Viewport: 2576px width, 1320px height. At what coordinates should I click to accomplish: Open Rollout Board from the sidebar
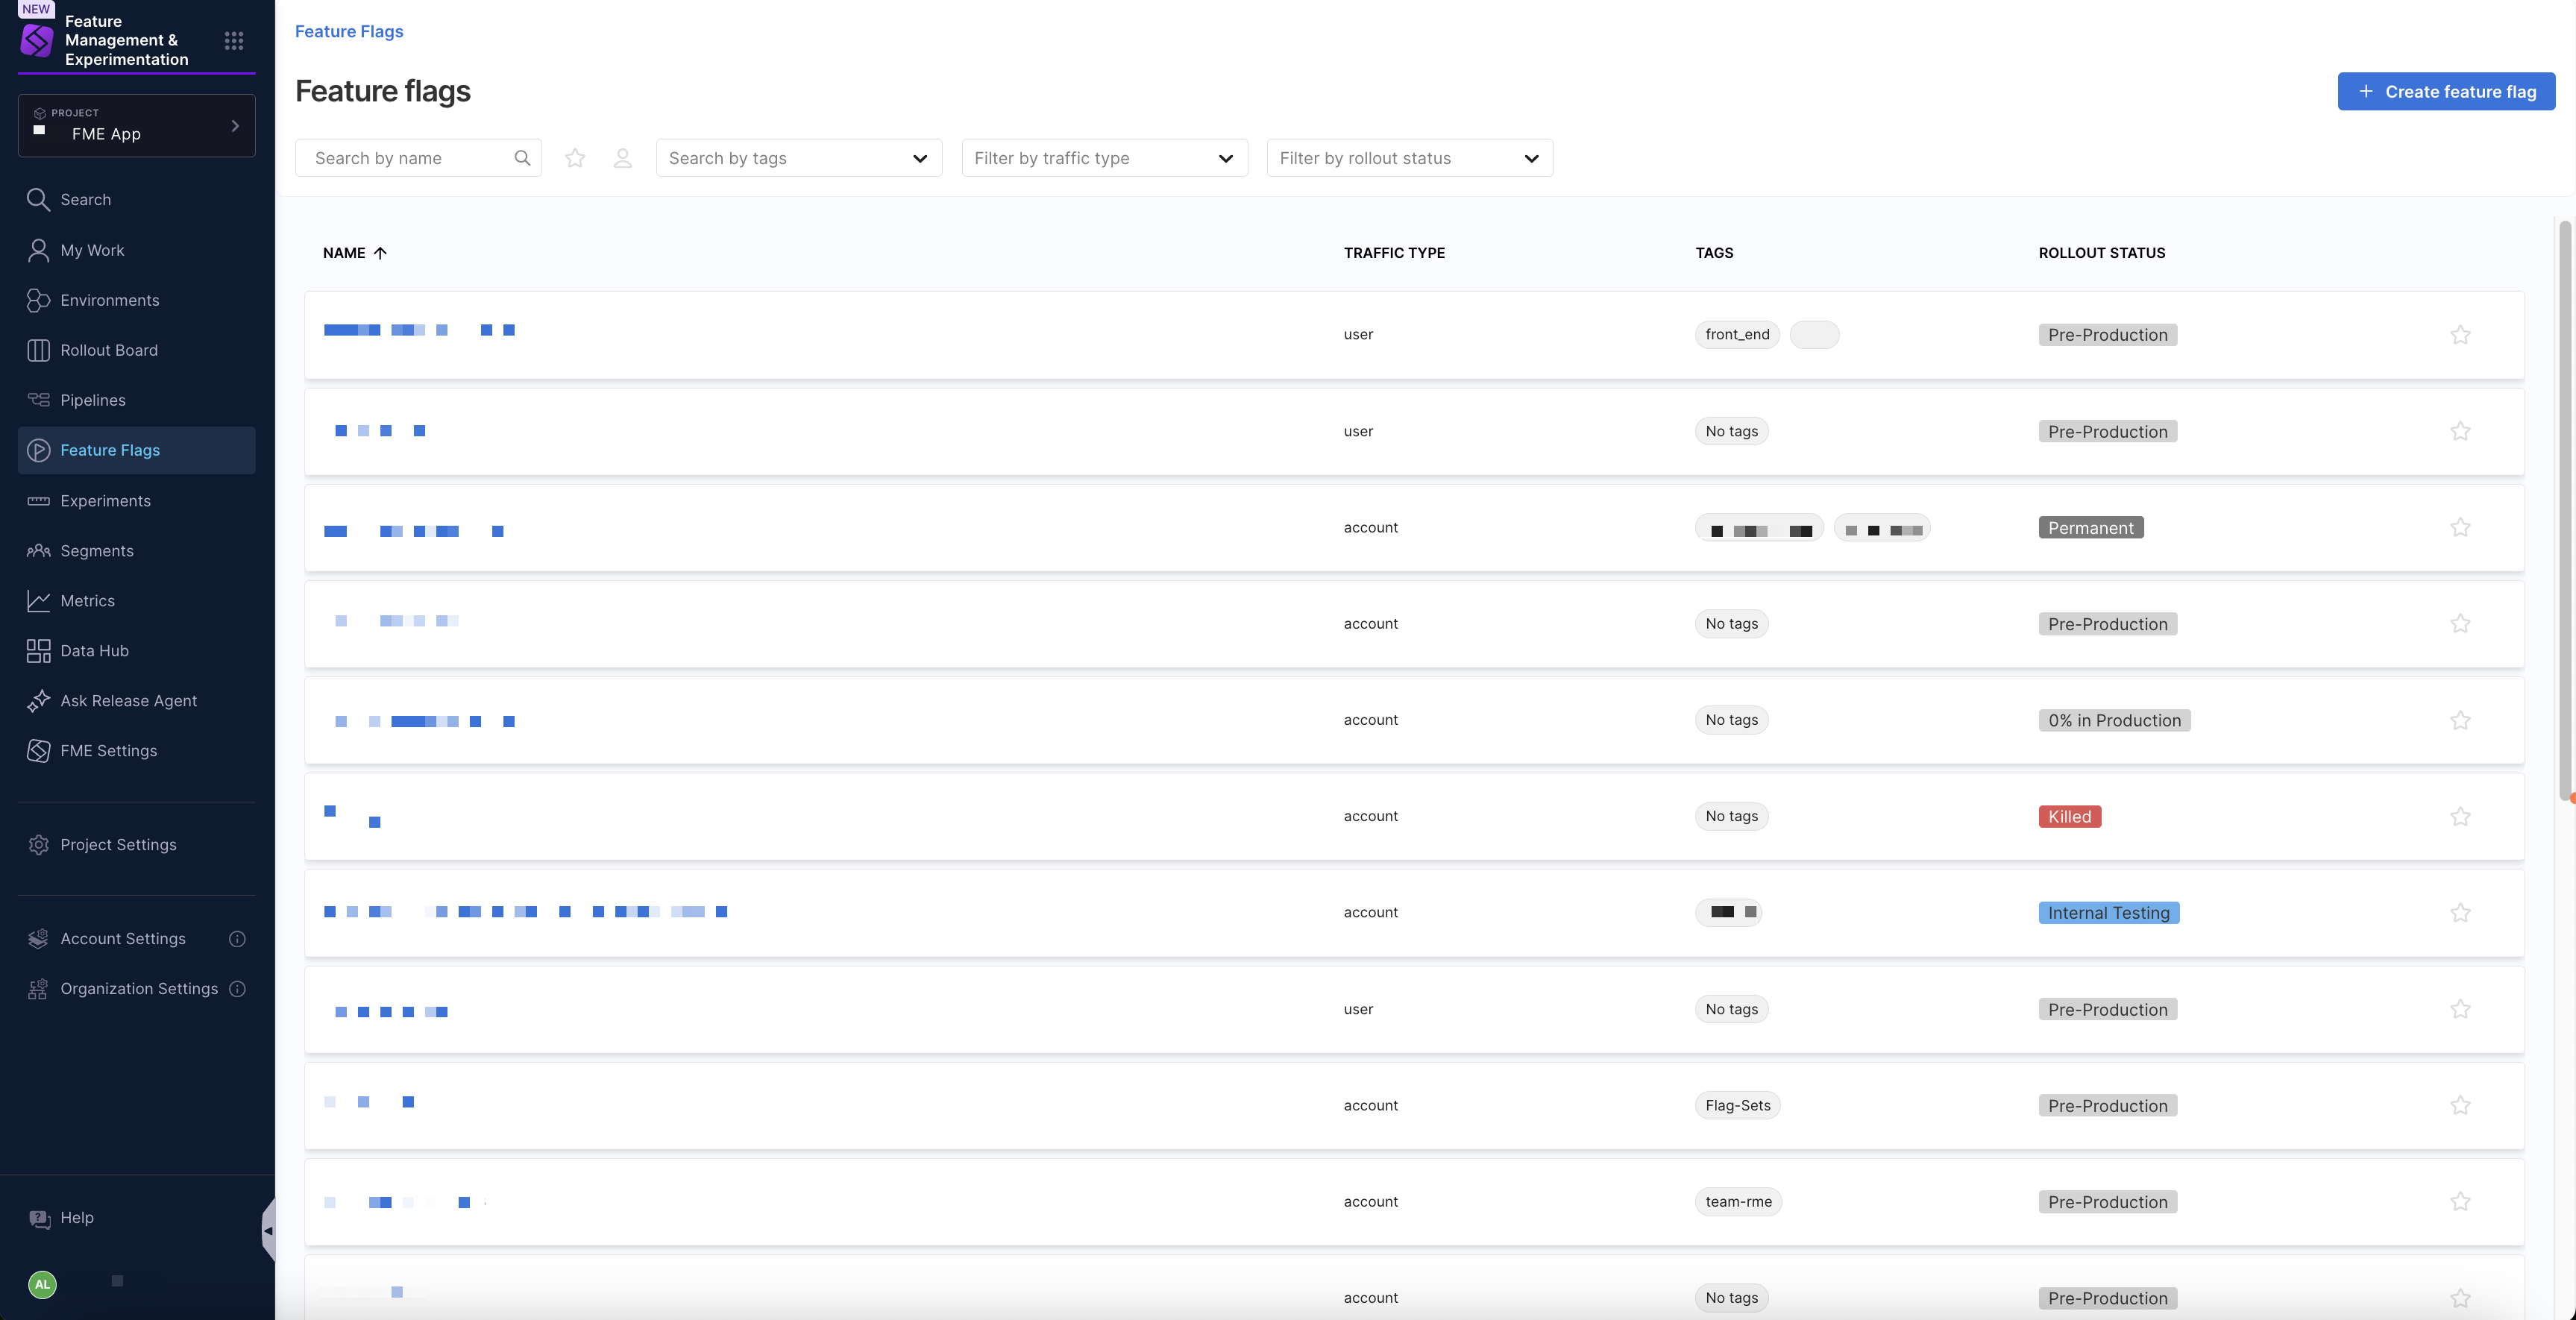(x=108, y=350)
